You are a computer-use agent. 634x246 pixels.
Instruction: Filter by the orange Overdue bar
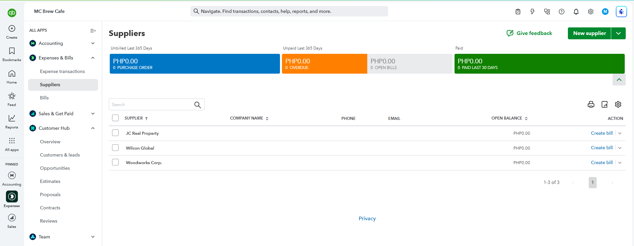click(325, 64)
